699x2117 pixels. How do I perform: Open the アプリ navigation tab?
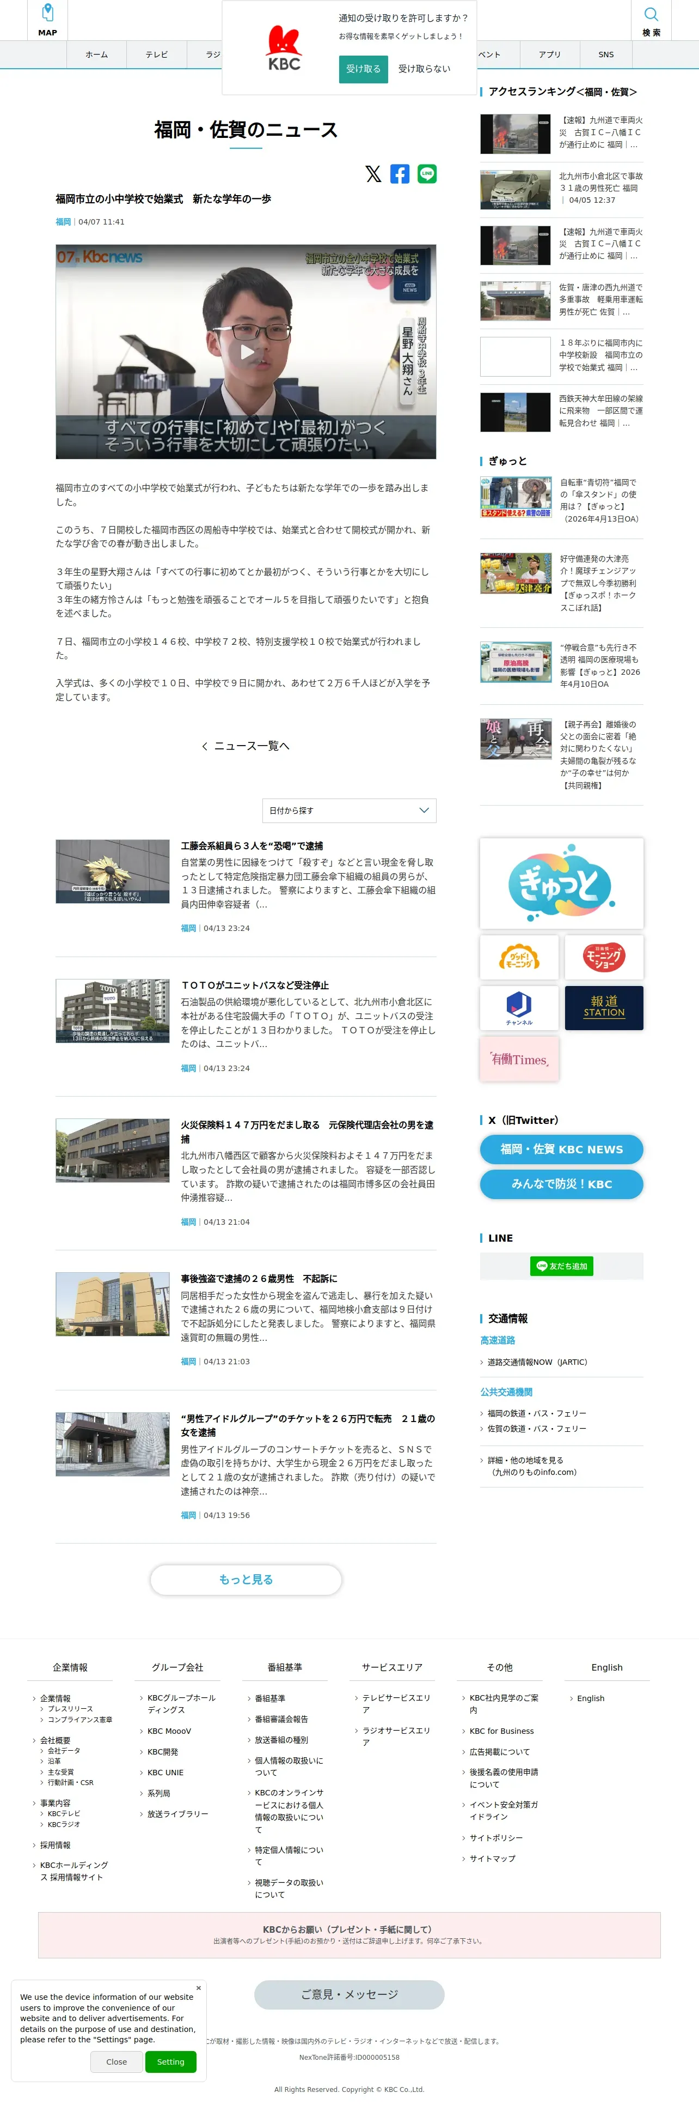tap(550, 55)
